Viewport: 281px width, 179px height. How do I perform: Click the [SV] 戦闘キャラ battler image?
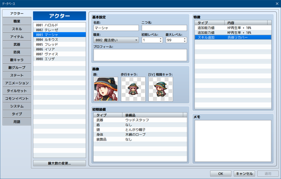tap(161, 89)
